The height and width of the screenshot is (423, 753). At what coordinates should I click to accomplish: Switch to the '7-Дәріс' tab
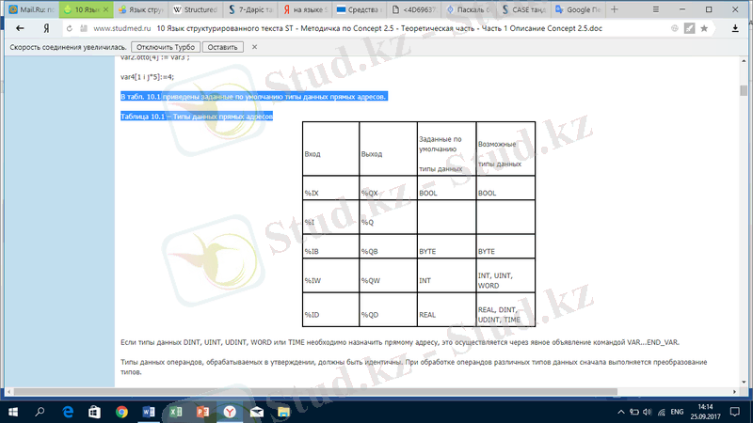click(x=250, y=9)
